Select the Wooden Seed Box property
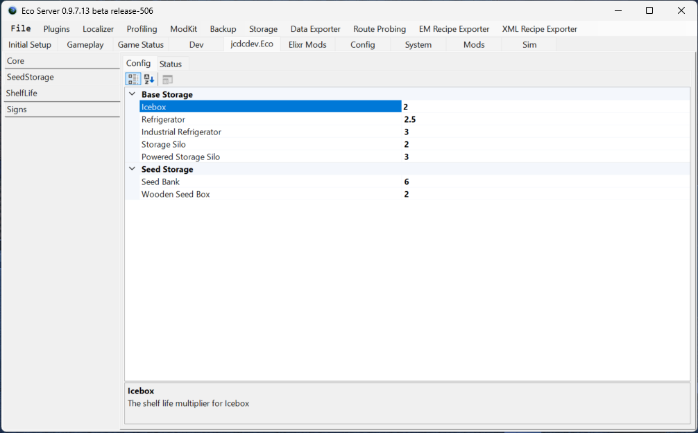 click(270, 194)
